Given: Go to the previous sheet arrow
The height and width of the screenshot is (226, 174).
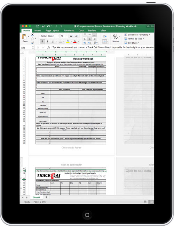Looking at the screenshot, I should coord(23,197).
